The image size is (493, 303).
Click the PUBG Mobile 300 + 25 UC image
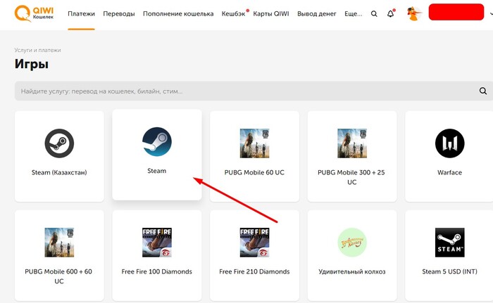(352, 143)
